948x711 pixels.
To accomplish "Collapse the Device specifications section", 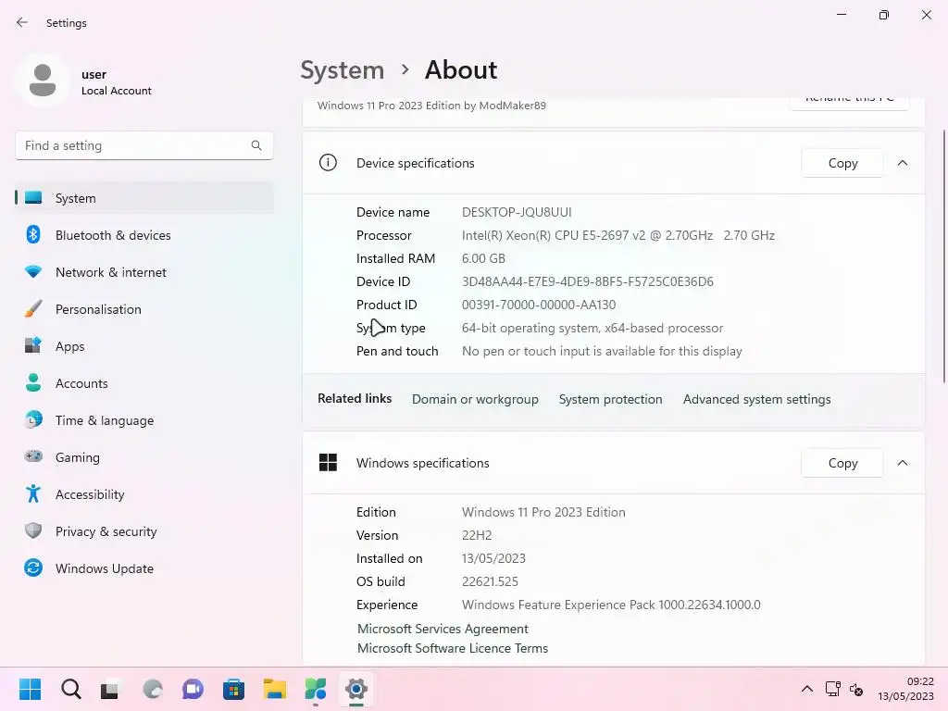I will coord(902,163).
